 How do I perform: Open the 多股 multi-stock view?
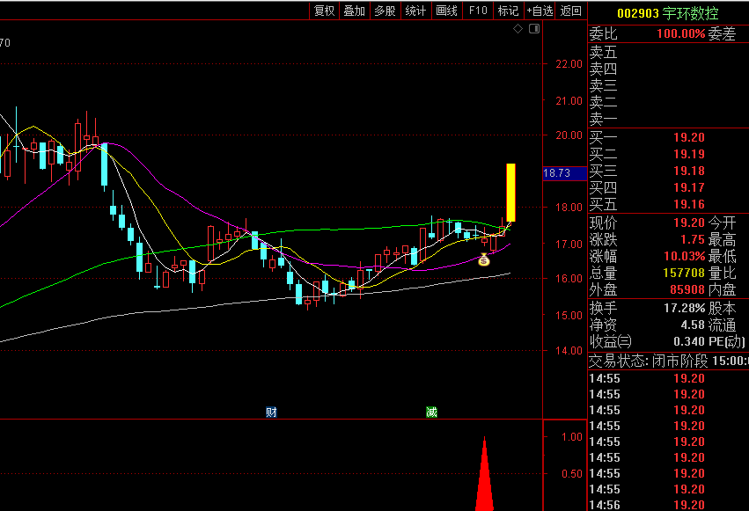point(385,11)
